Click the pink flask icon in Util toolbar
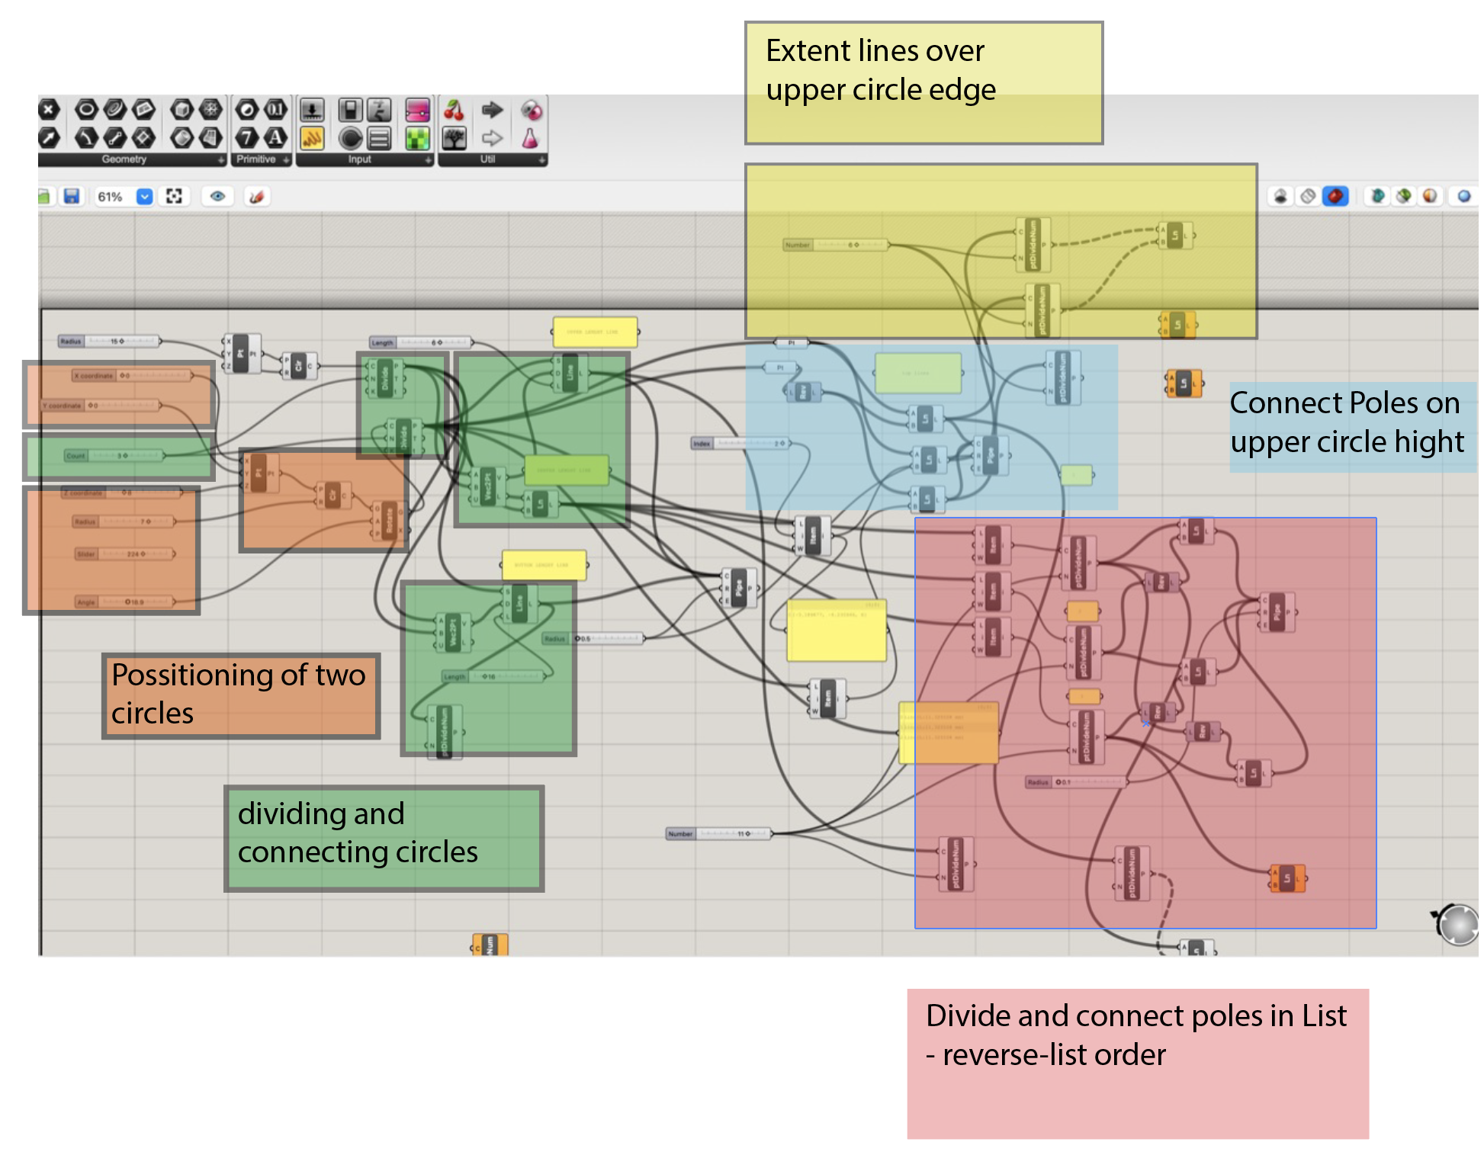This screenshot has height=1171, width=1484. click(531, 140)
